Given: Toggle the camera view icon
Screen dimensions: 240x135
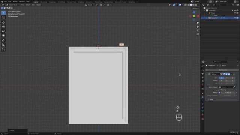Looking at the screenshot, I should pos(198,30).
